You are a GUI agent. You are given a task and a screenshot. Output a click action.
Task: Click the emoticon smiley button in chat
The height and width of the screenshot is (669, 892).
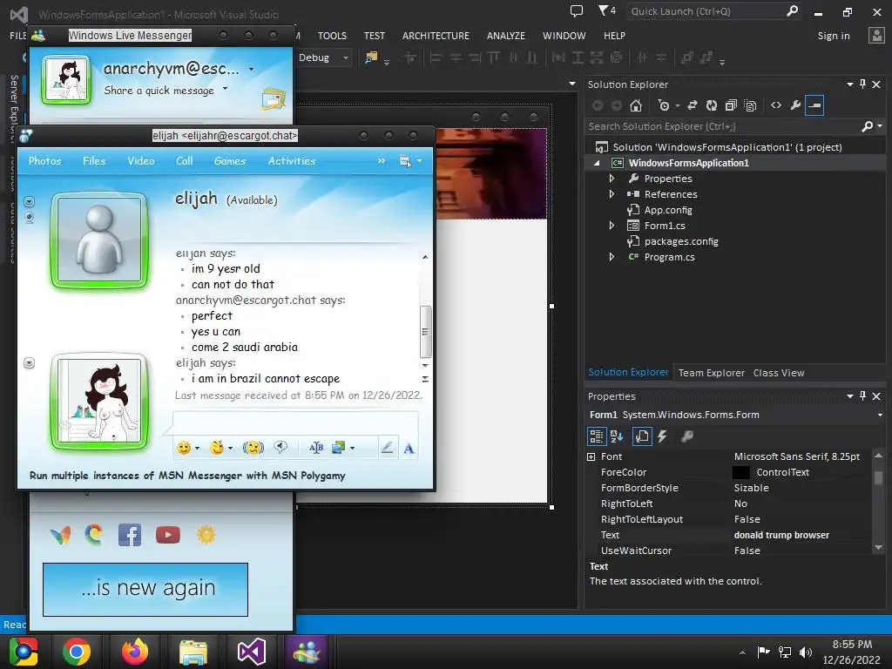pyautogui.click(x=184, y=449)
